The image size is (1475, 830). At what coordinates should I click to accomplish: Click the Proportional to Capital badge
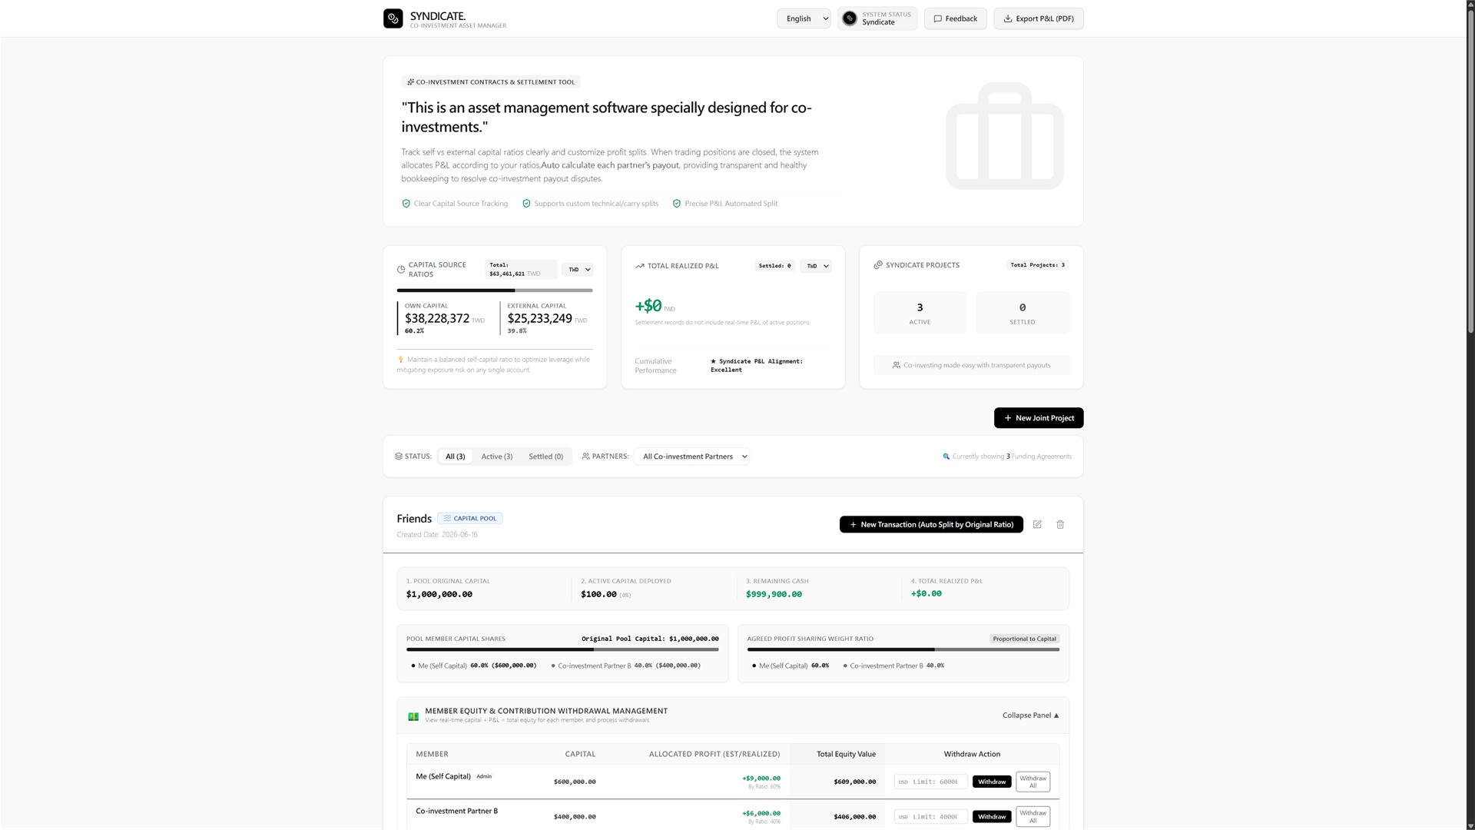(x=1024, y=639)
